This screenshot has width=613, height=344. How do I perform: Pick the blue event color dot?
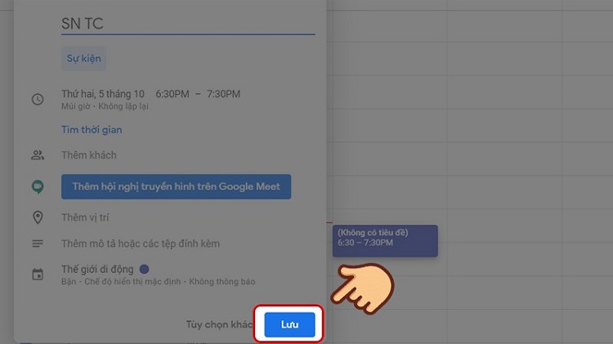(x=144, y=270)
